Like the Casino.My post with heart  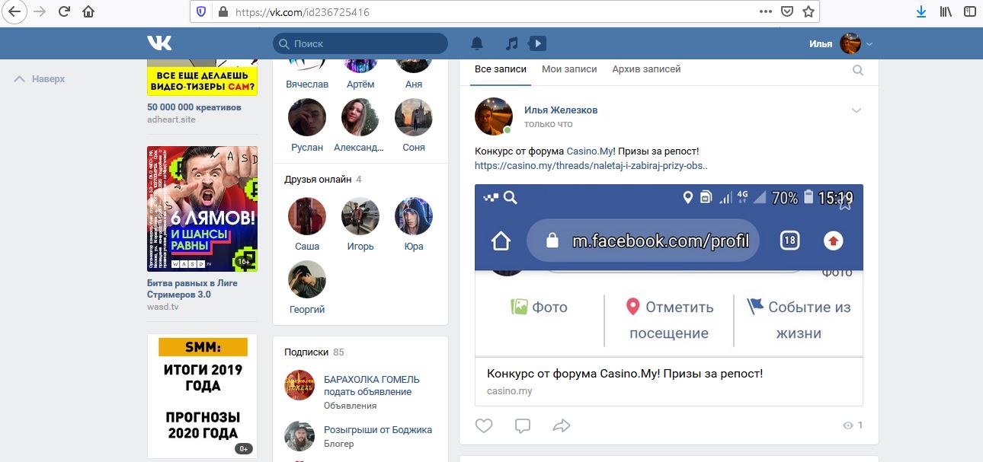[x=484, y=425]
